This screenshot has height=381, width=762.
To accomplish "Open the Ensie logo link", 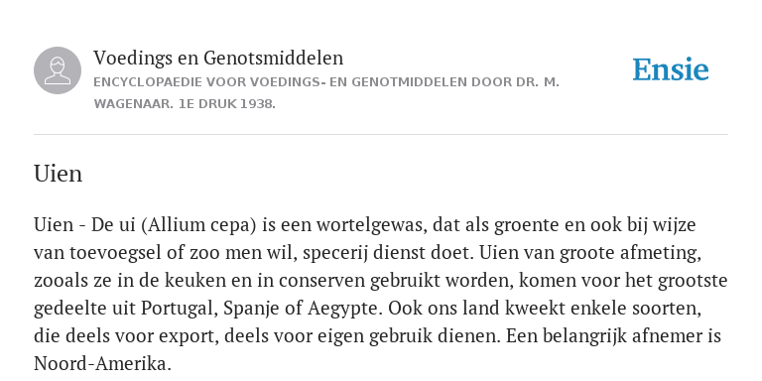I will (670, 69).
